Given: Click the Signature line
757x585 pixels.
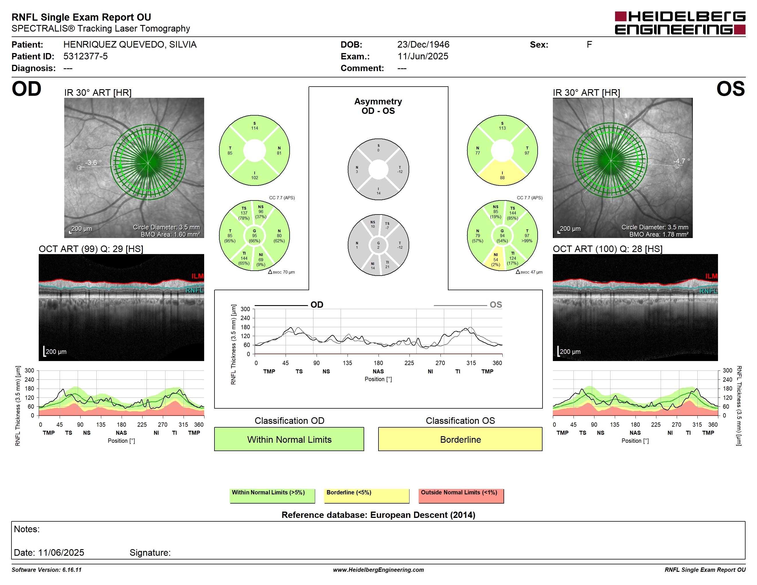Looking at the screenshot, I should (150, 552).
